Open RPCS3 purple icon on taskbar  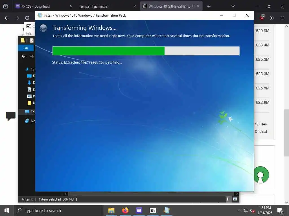(x=139, y=210)
